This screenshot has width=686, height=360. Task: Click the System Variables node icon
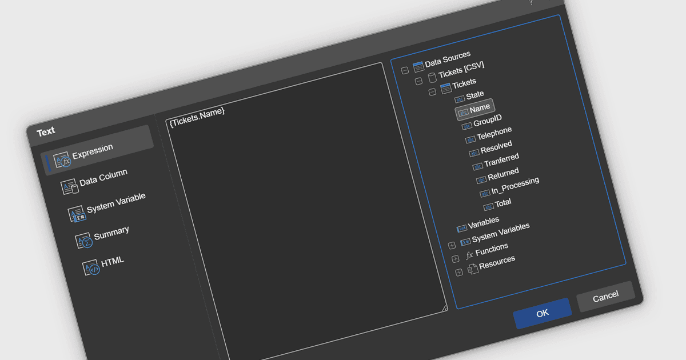pos(465,242)
